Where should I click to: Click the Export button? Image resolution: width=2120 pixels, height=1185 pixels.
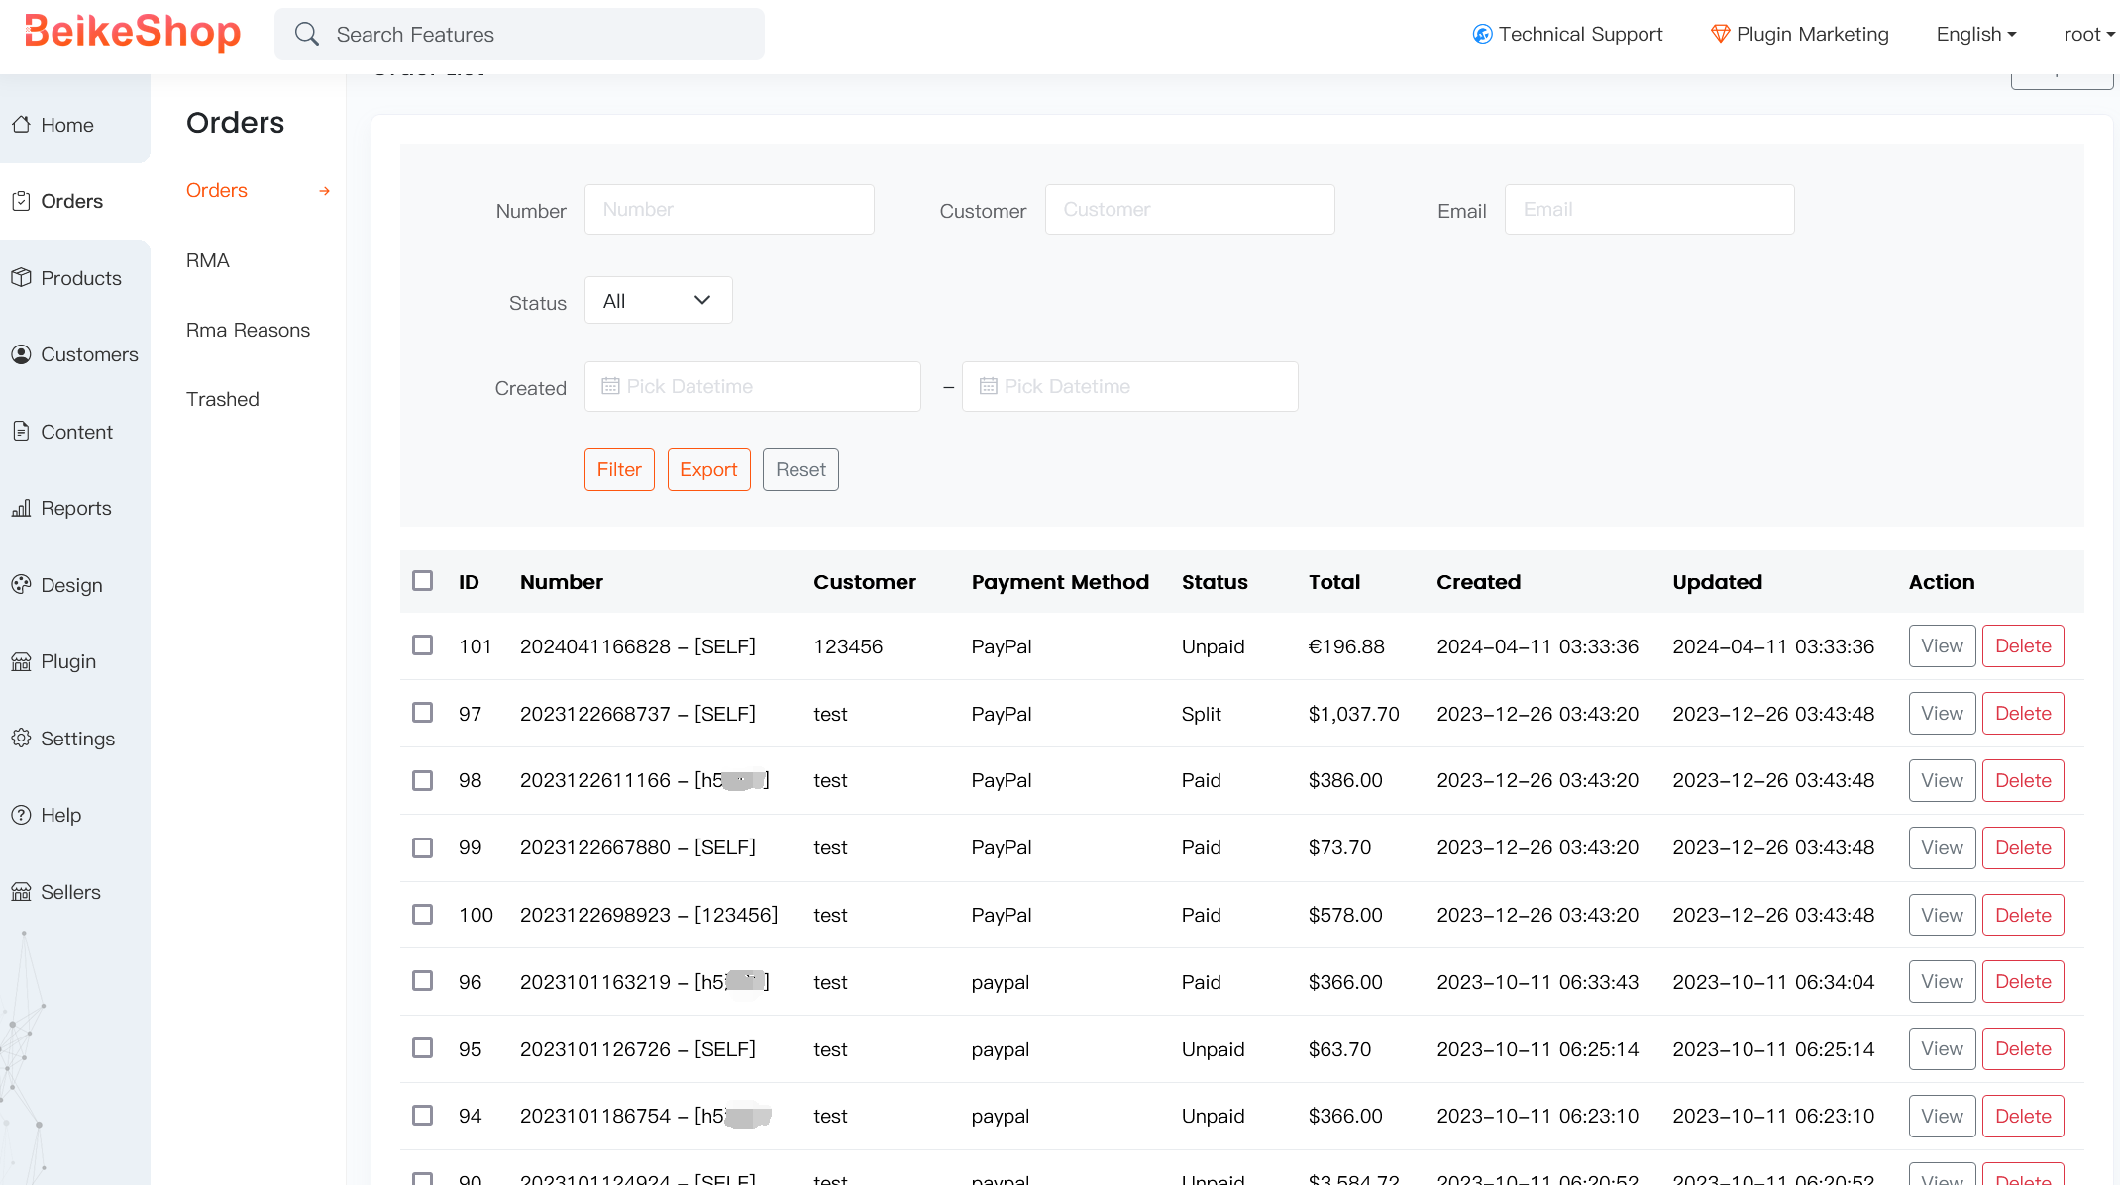(x=708, y=470)
